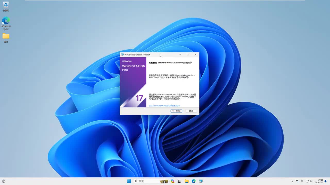Minimize the VMware Workstation Pro setup window
Screen dimensions: 330x185
[180, 55]
